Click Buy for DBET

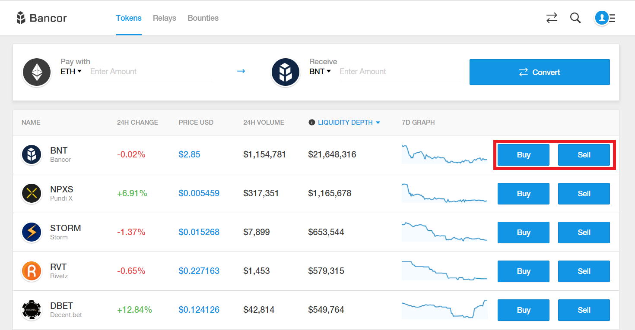click(524, 310)
